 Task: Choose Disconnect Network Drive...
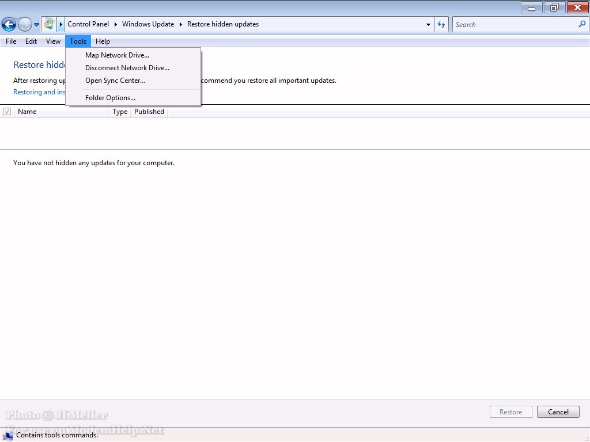[133, 68]
